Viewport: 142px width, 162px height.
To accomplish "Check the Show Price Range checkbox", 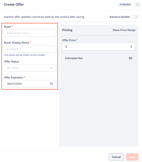I will point(110,30).
